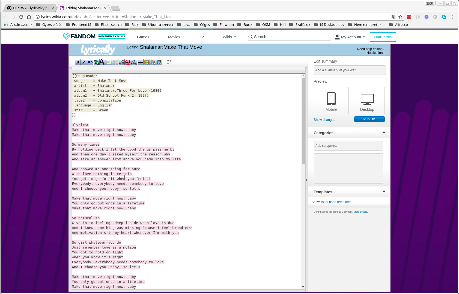Click the Publish button
Image resolution: width=459 pixels, height=294 pixels.
369,119
